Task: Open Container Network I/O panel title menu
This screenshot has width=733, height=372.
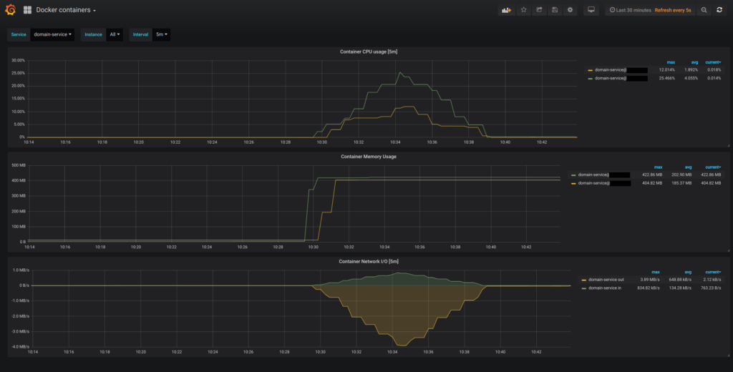Action: [369, 262]
